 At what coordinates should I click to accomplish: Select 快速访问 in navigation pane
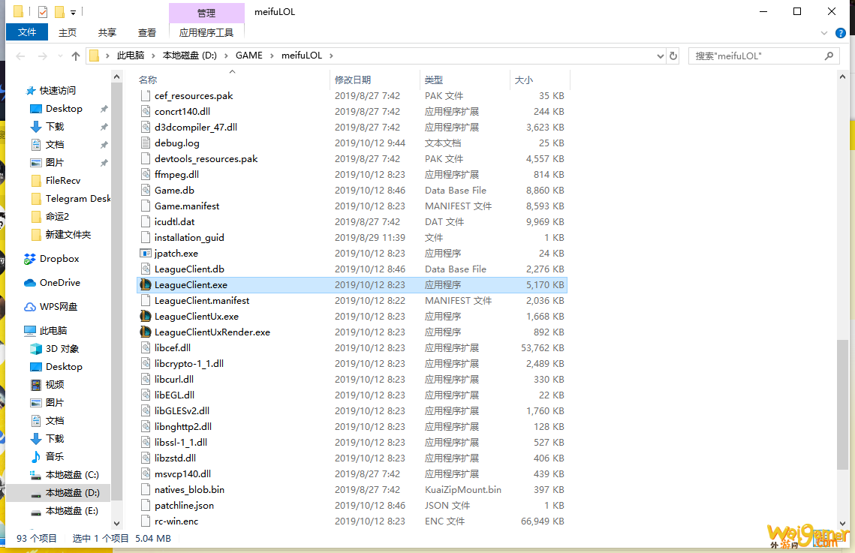[57, 91]
